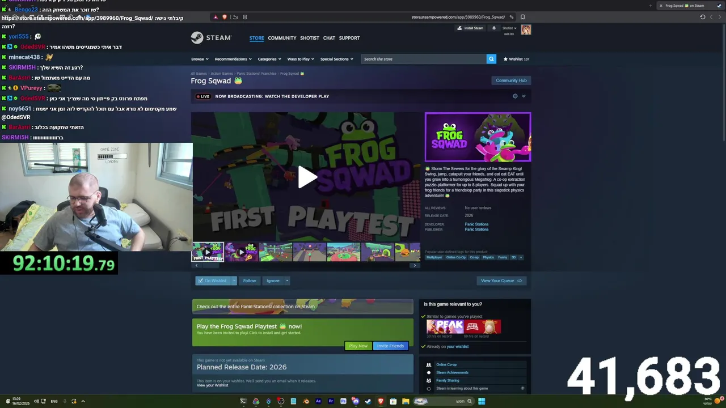Expand the Ways to Play menu

tap(300, 59)
